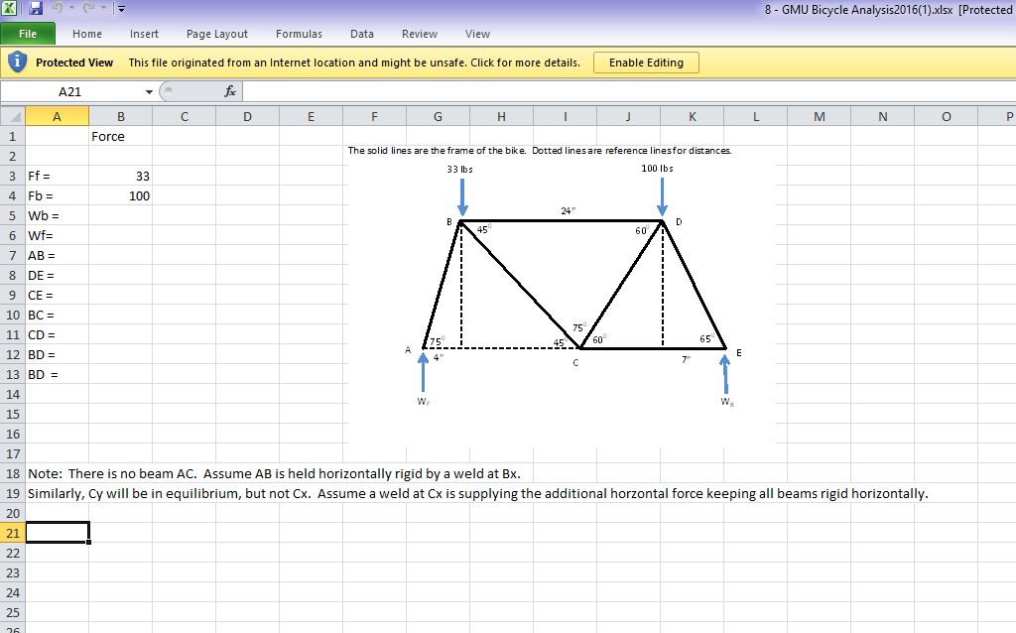Click cell B4 with value 100
1016x633 pixels.
pyautogui.click(x=120, y=196)
